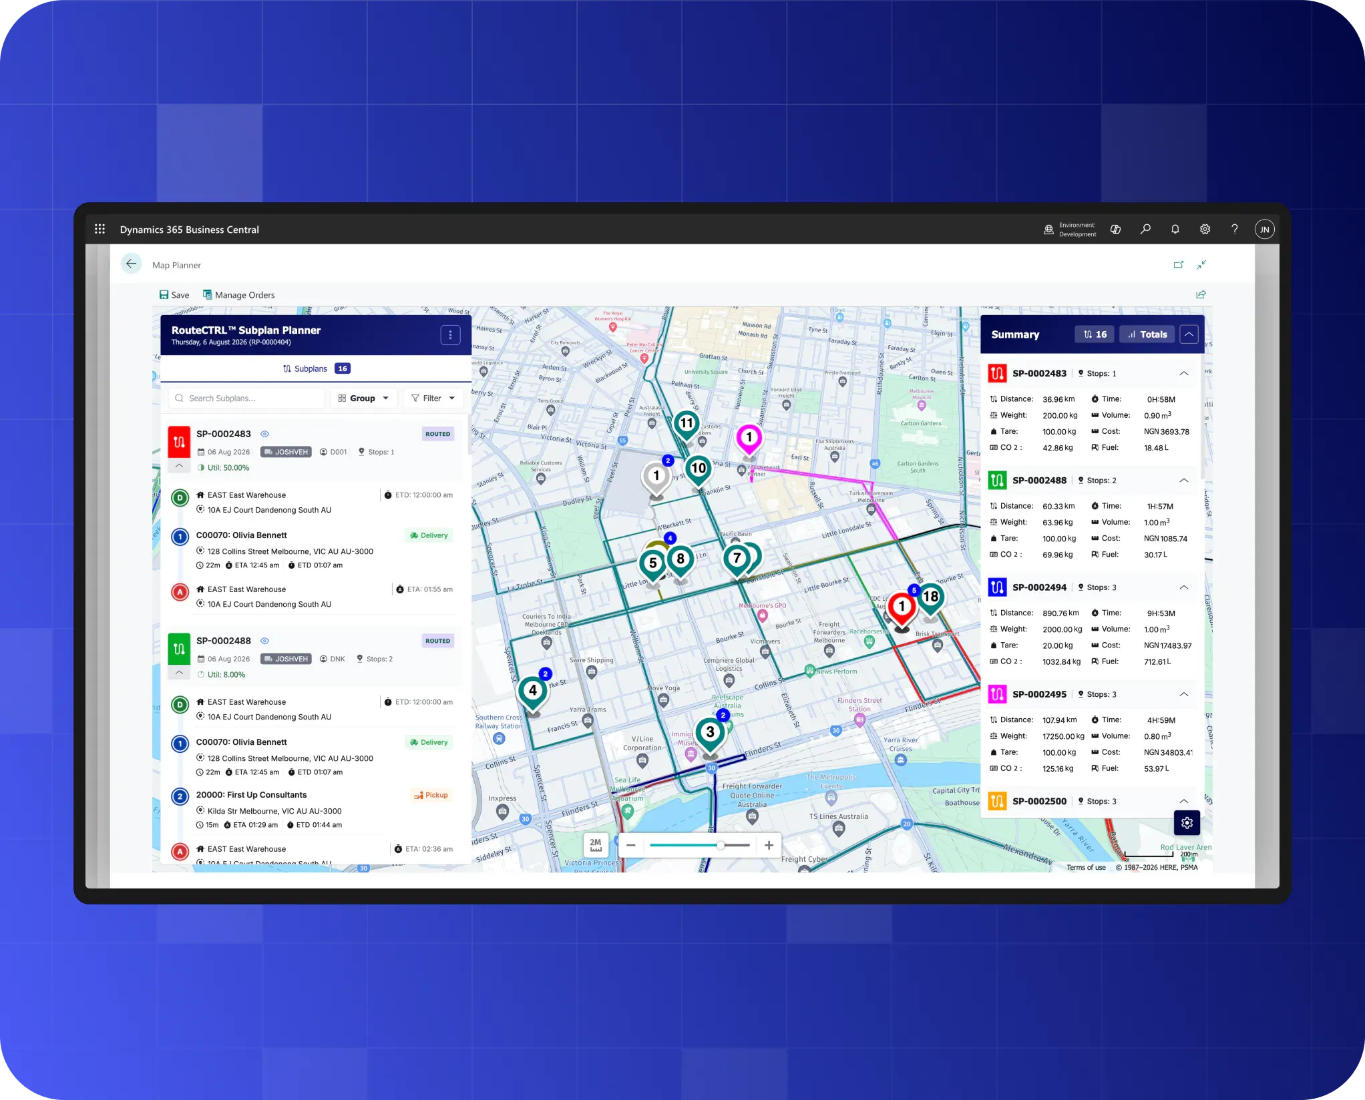This screenshot has height=1100, width=1365.
Task: Click the JOSHVEH vehicle tag on SP-0002488
Action: (286, 659)
